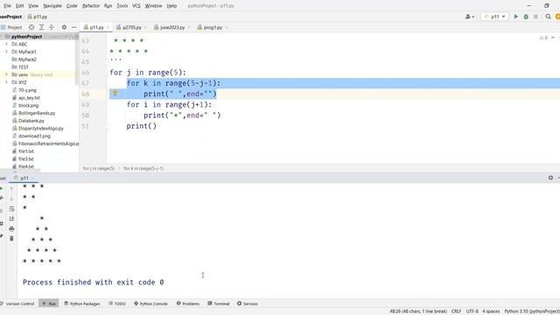Open the p11 run configuration dropdown
Viewport: 560px width, 315px height.
pos(494,17)
